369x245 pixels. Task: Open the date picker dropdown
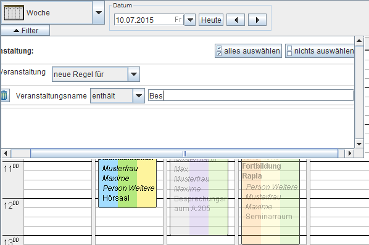click(x=190, y=20)
